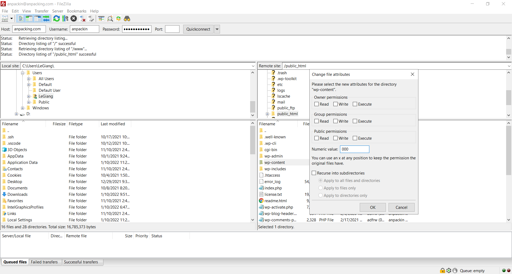Open speed limits gauge icon

[455, 271]
